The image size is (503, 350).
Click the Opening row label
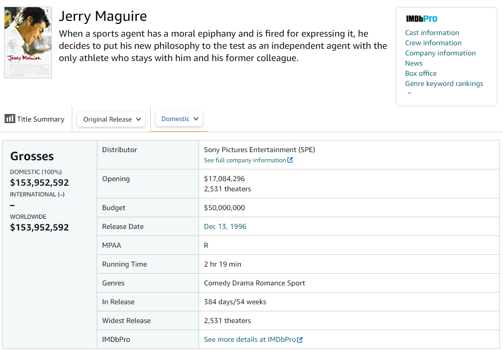[116, 179]
